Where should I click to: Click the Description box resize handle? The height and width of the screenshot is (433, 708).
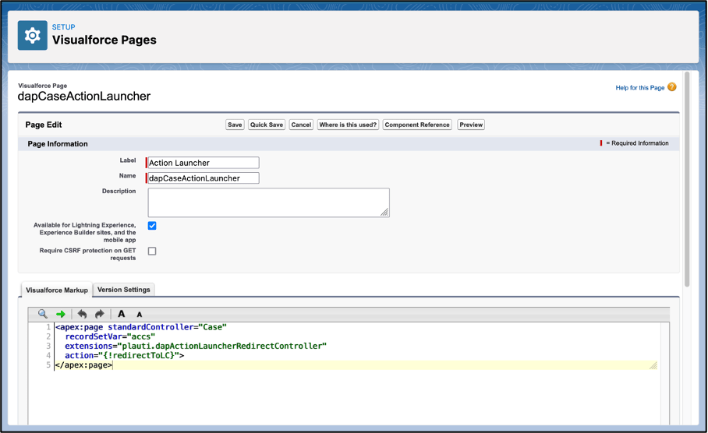(x=384, y=213)
